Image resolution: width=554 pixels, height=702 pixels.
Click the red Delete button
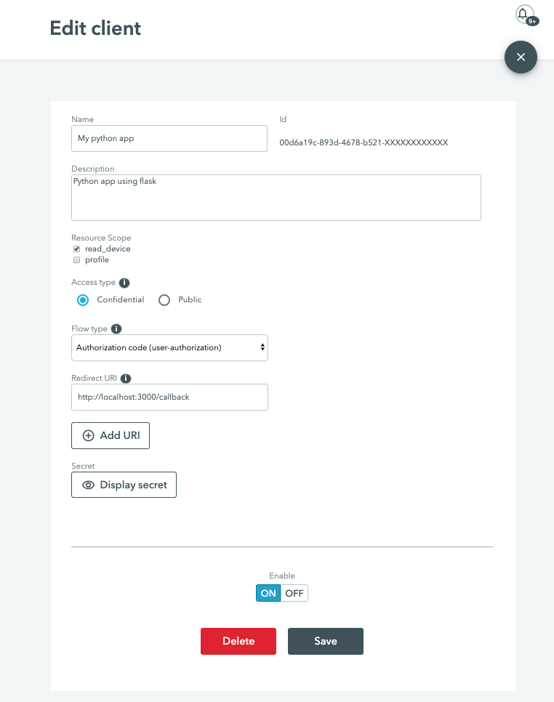pyautogui.click(x=238, y=641)
